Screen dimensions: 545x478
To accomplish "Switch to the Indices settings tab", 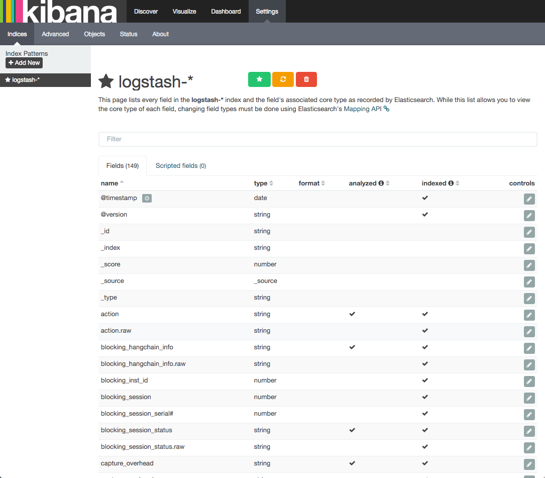I will (x=17, y=34).
